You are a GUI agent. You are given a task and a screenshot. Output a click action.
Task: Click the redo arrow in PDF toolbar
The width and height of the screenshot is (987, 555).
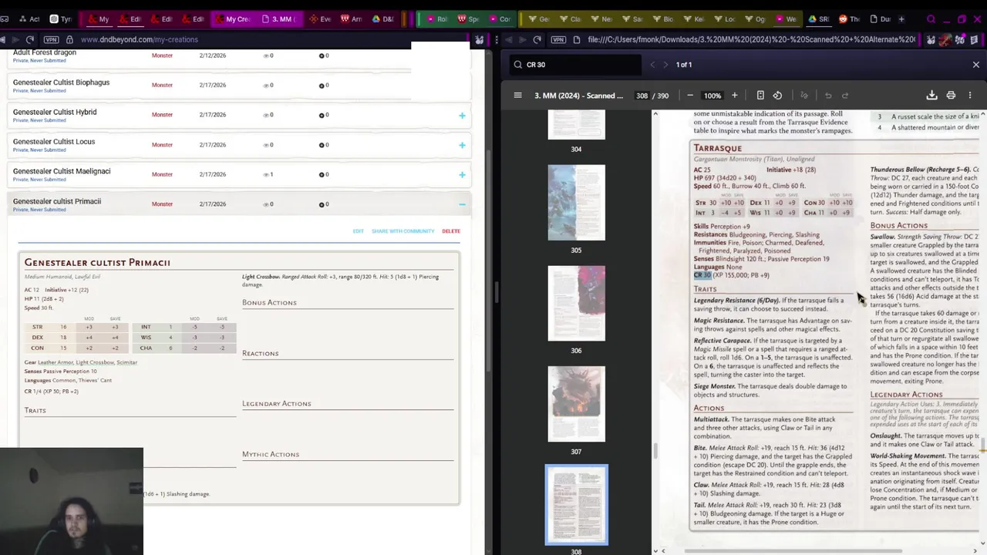click(845, 96)
